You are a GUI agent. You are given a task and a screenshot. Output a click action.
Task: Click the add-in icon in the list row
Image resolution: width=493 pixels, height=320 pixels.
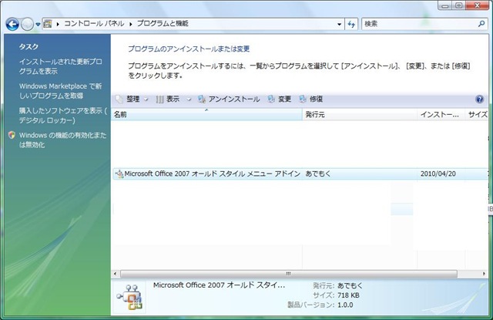[119, 173]
